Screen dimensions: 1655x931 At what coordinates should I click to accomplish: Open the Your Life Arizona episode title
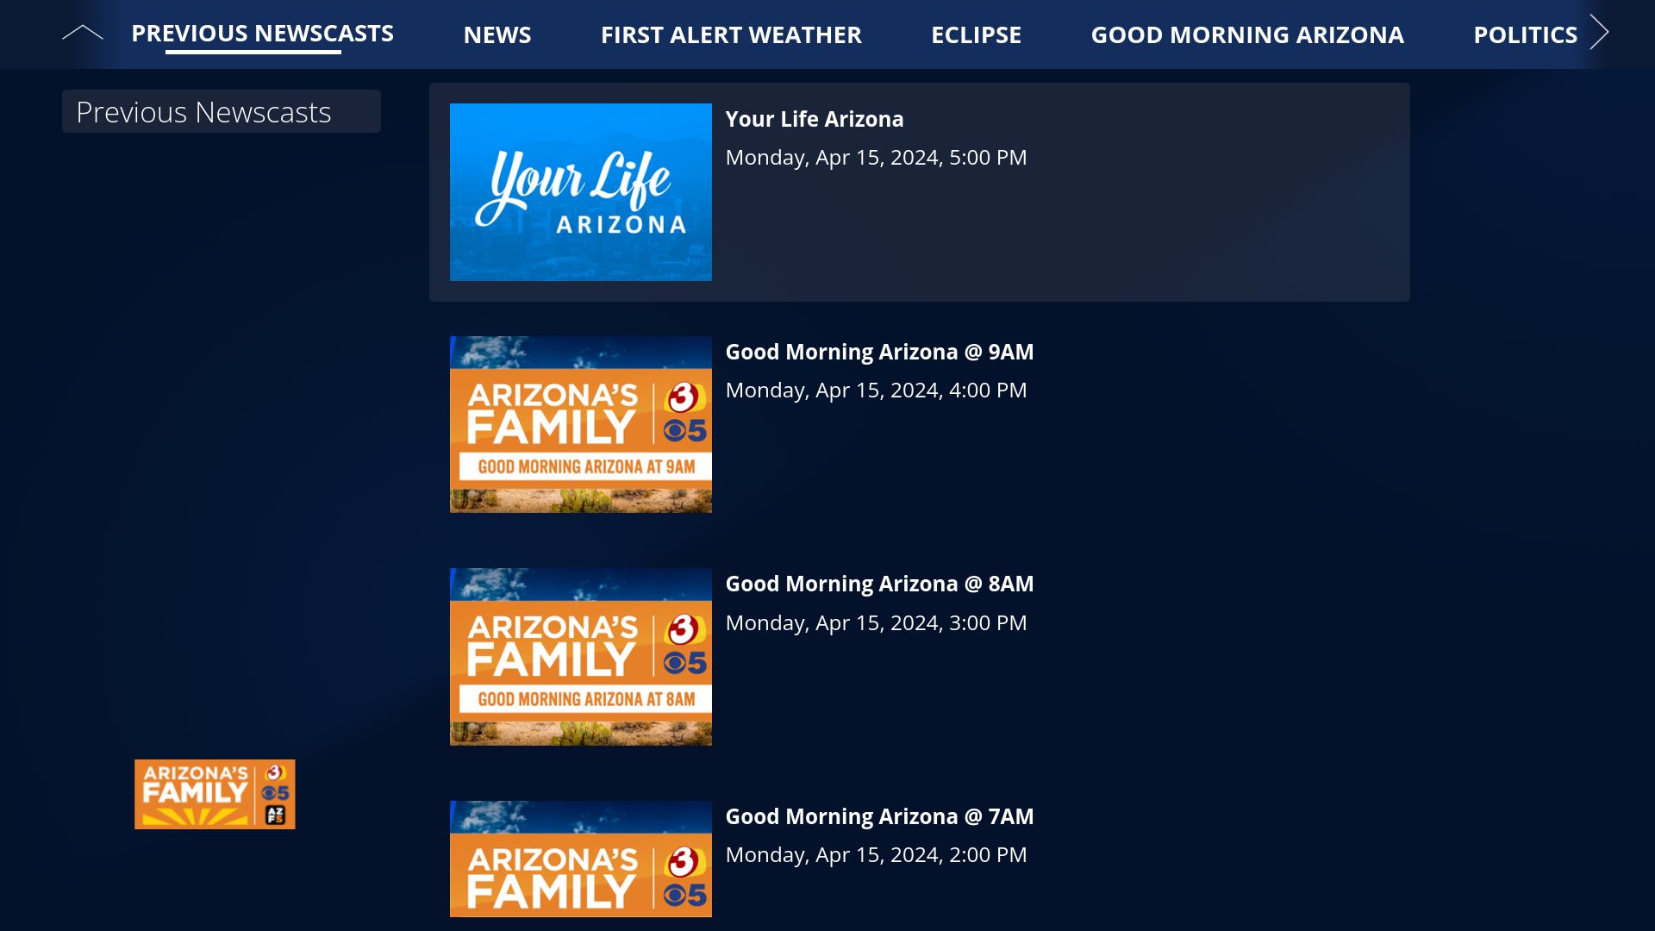[x=815, y=119]
